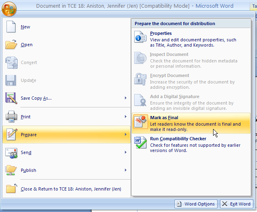This screenshot has width=257, height=212.
Task: Click the Update floppy disk icon
Action: (11, 80)
